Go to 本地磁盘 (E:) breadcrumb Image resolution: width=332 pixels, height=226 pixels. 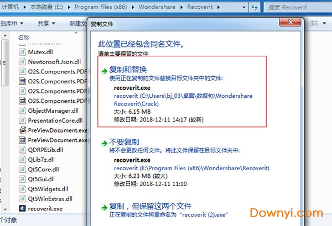click(x=46, y=7)
